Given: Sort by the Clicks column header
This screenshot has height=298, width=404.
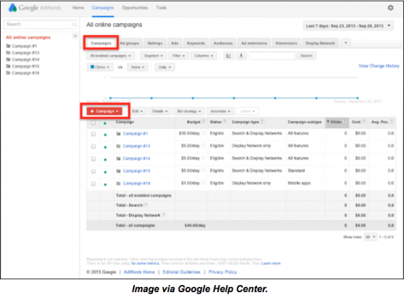Looking at the screenshot, I should (x=336, y=122).
